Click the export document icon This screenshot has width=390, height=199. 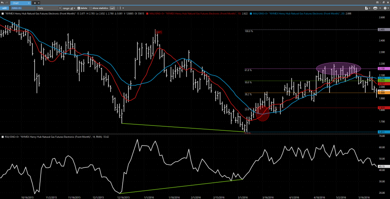(366, 8)
